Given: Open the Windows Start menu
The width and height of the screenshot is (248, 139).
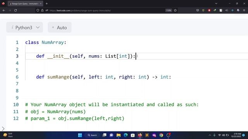Looking at the screenshot, I should point(80,135).
